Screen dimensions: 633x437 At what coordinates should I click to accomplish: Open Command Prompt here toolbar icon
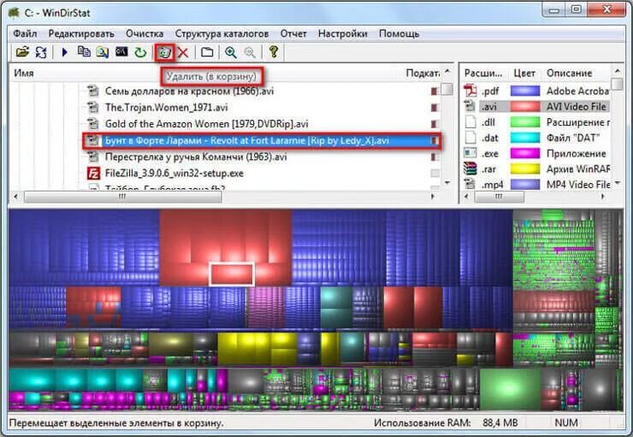(121, 52)
